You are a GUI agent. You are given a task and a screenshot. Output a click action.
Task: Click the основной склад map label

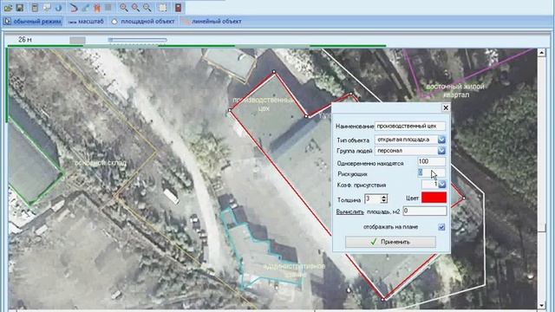(101, 163)
